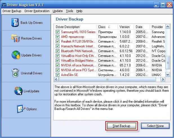Click the Back Up Drivers icon
174x138 pixels.
point(15,22)
